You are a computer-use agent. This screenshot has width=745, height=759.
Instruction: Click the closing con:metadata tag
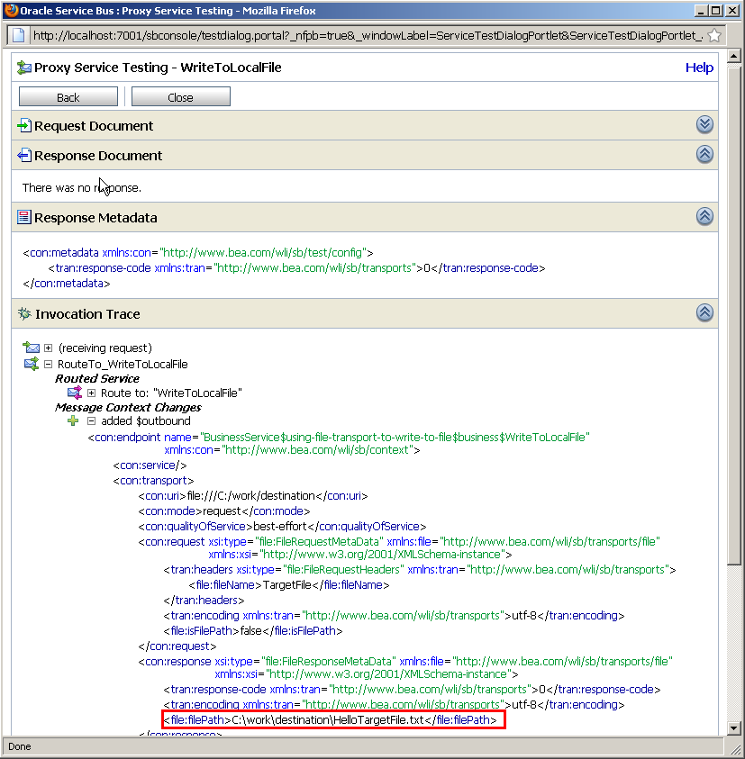click(x=67, y=284)
